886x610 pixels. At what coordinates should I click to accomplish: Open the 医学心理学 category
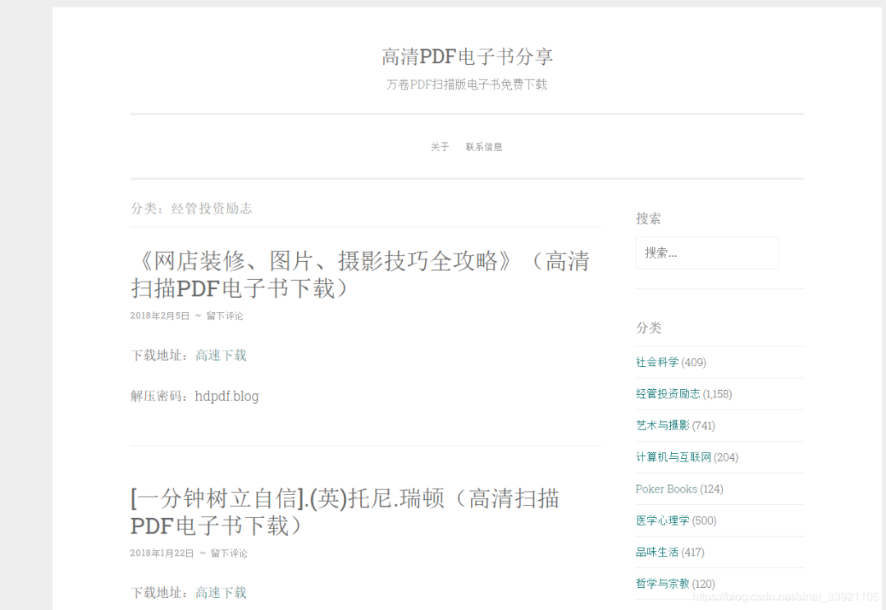(663, 521)
